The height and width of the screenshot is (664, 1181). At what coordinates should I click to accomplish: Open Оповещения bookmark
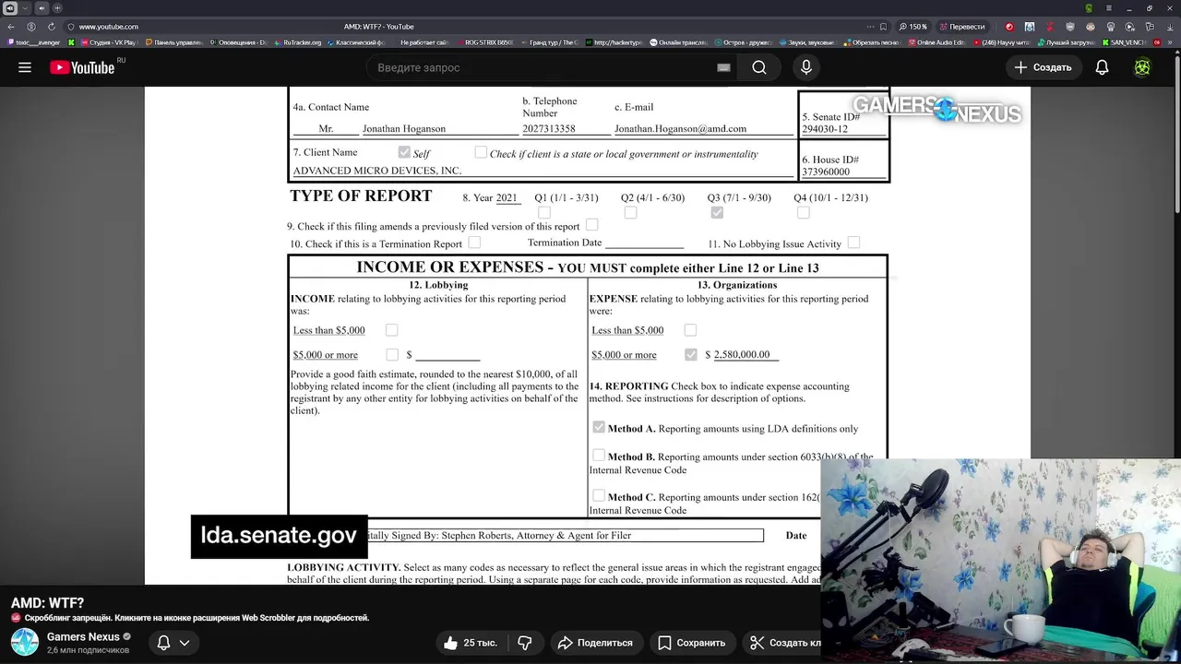tap(237, 42)
